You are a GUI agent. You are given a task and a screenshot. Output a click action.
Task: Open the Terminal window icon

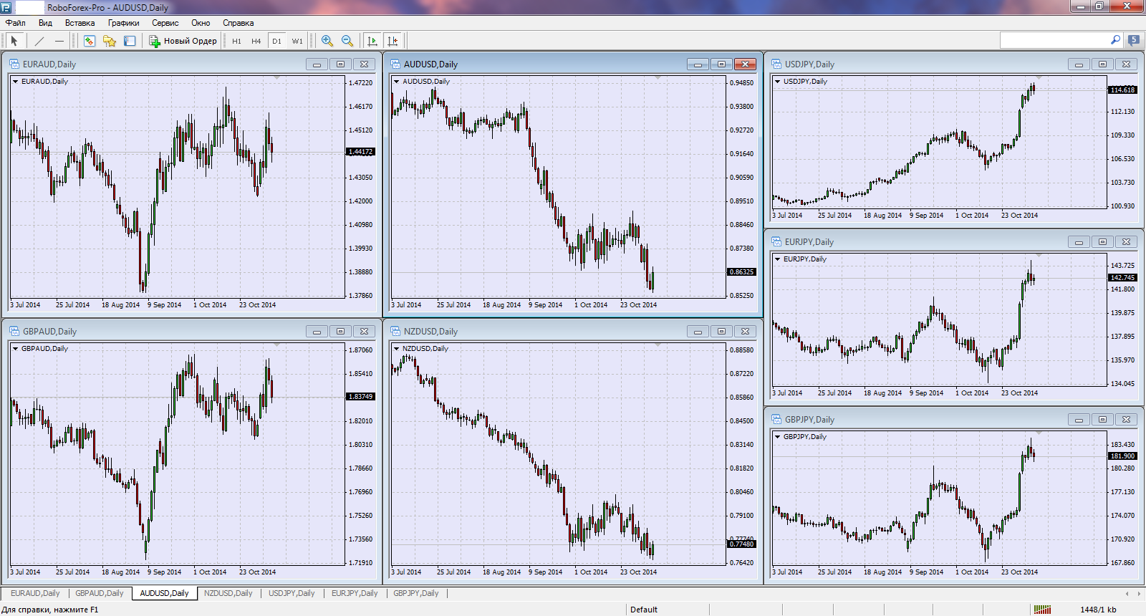pos(130,41)
